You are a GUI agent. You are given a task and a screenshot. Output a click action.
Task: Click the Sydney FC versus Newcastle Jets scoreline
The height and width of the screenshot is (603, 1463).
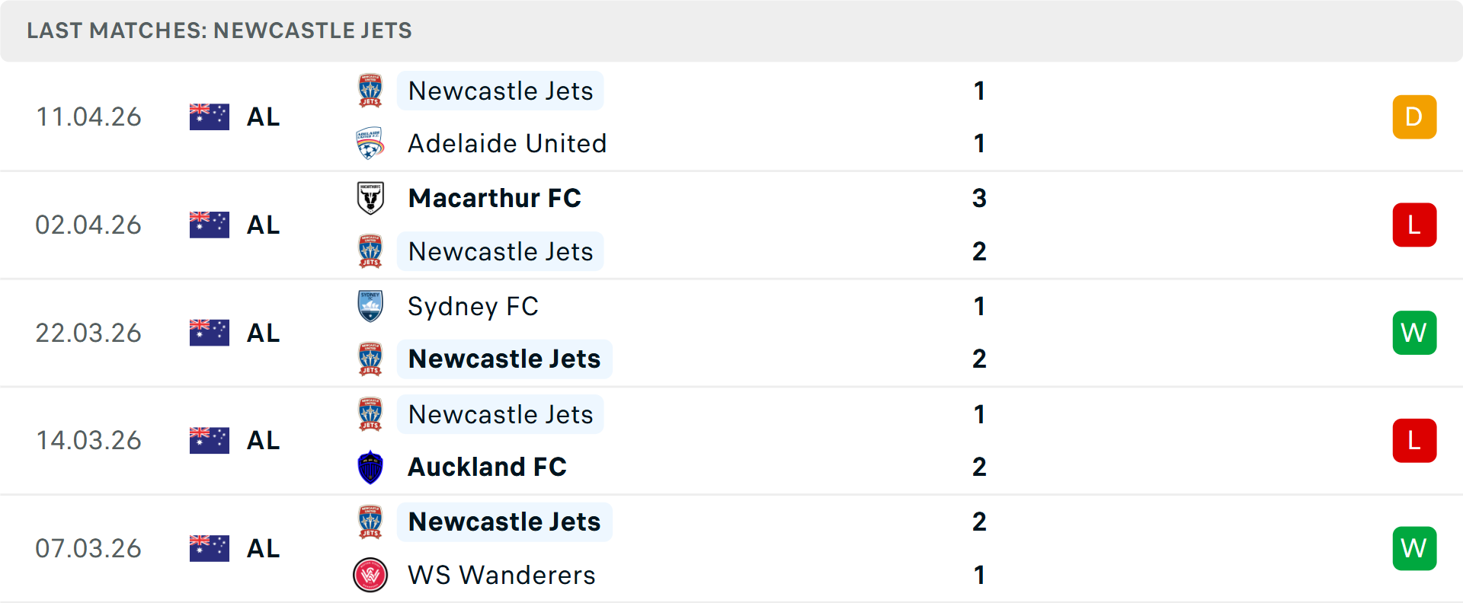coord(980,333)
